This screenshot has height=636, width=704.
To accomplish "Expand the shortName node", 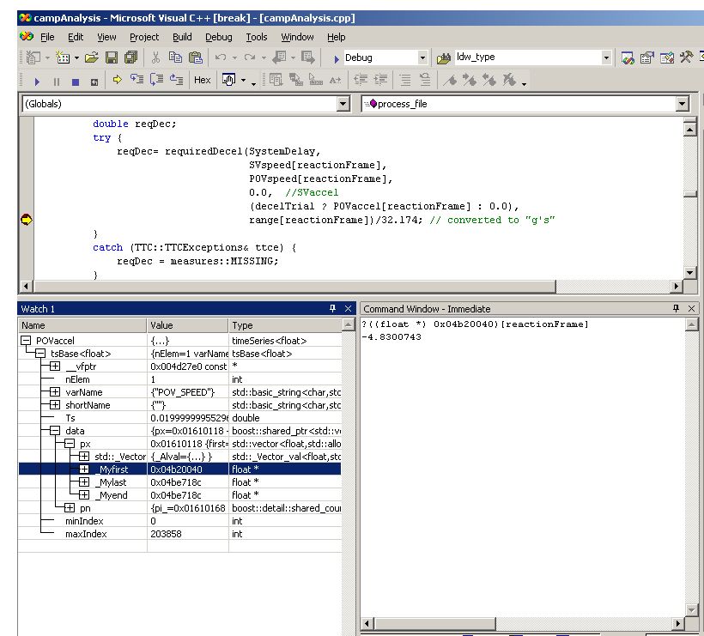I will (55, 405).
